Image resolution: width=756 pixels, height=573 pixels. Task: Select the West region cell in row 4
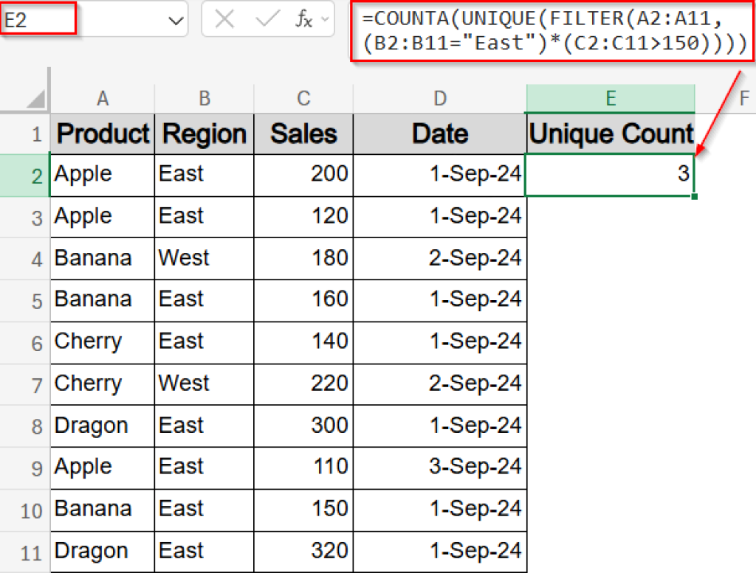click(204, 258)
